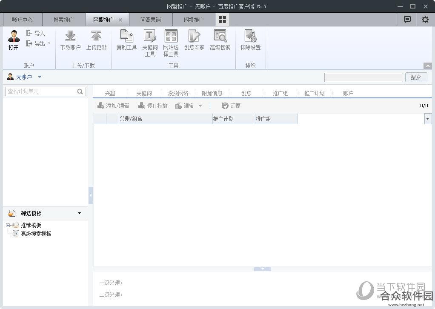Open the 无账户 account dropdown
435x309 pixels.
(x=40, y=77)
